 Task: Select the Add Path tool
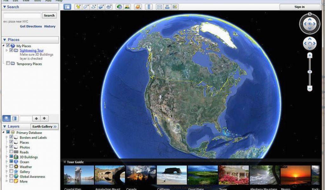(x=94, y=7)
